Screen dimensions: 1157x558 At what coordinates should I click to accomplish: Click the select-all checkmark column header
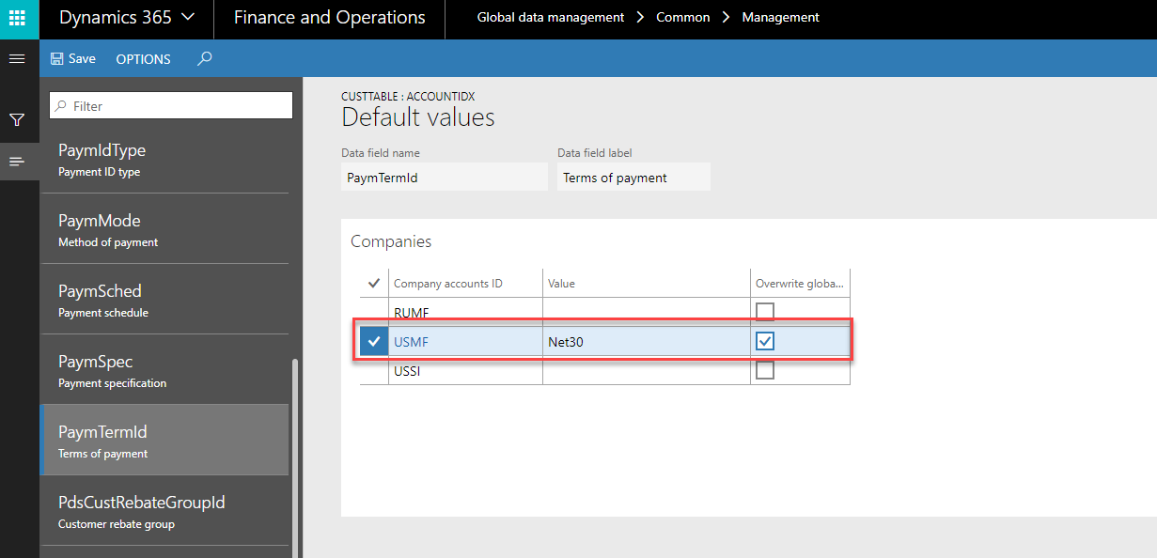coord(373,283)
